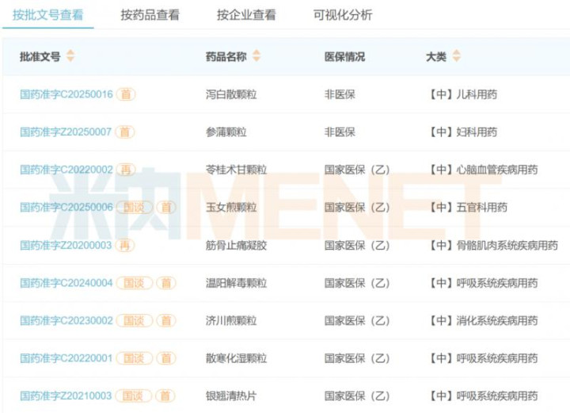Click category 【中】消化系统疾病用药
The image size is (570, 413).
482,320
